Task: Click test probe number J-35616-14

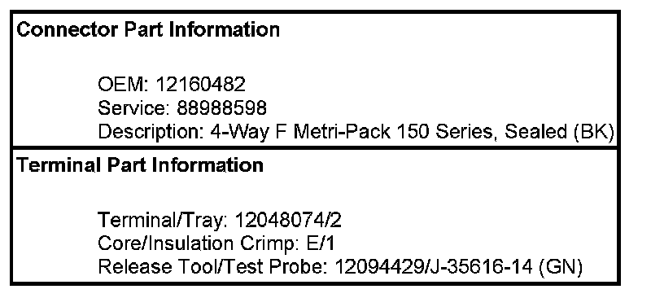Action: point(481,267)
